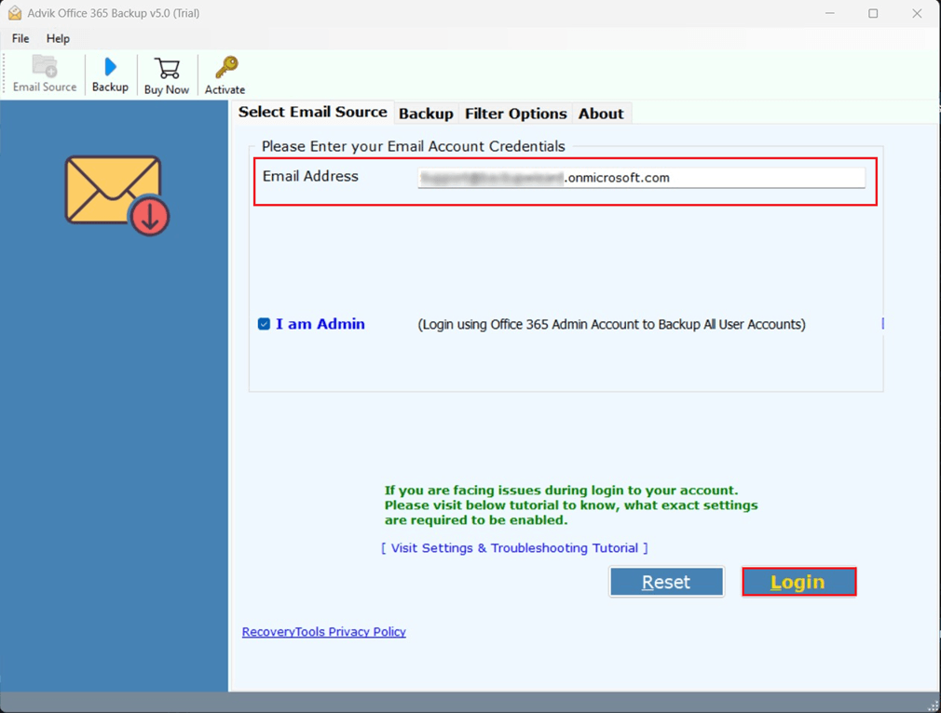
Task: Click the envelope download logo in sidebar
Action: (117, 195)
